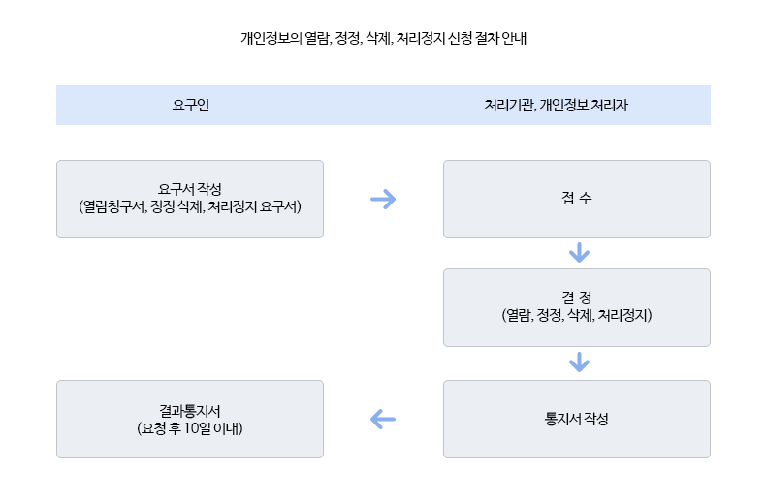This screenshot has height=503, width=766.
Task: Select the 통지서 작성 step box
Action: [x=577, y=419]
